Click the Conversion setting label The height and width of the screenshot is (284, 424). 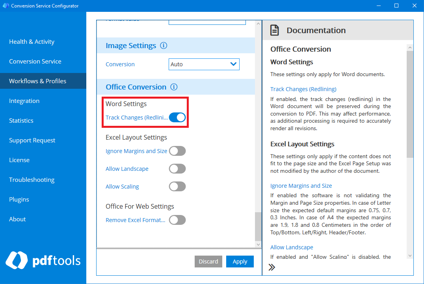click(x=120, y=64)
